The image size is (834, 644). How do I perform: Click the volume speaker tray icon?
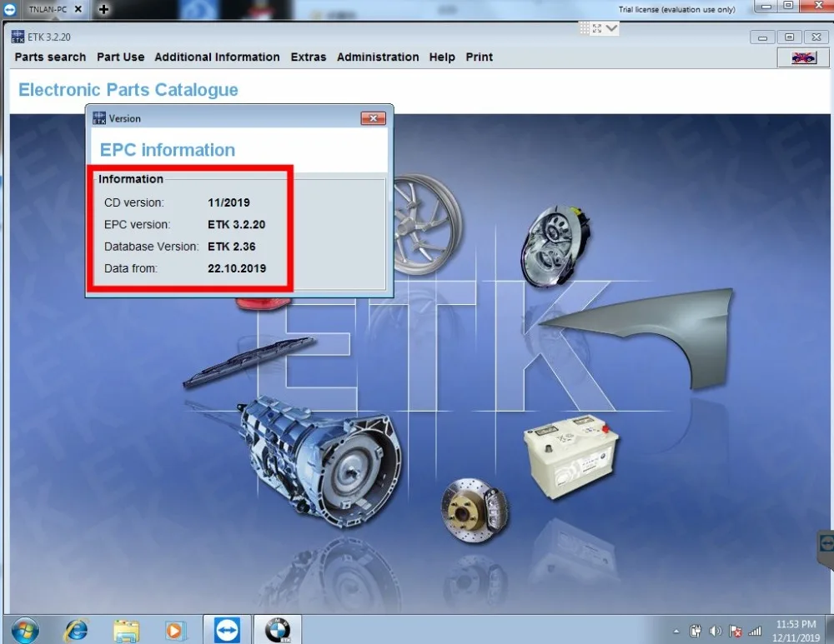pos(716,632)
